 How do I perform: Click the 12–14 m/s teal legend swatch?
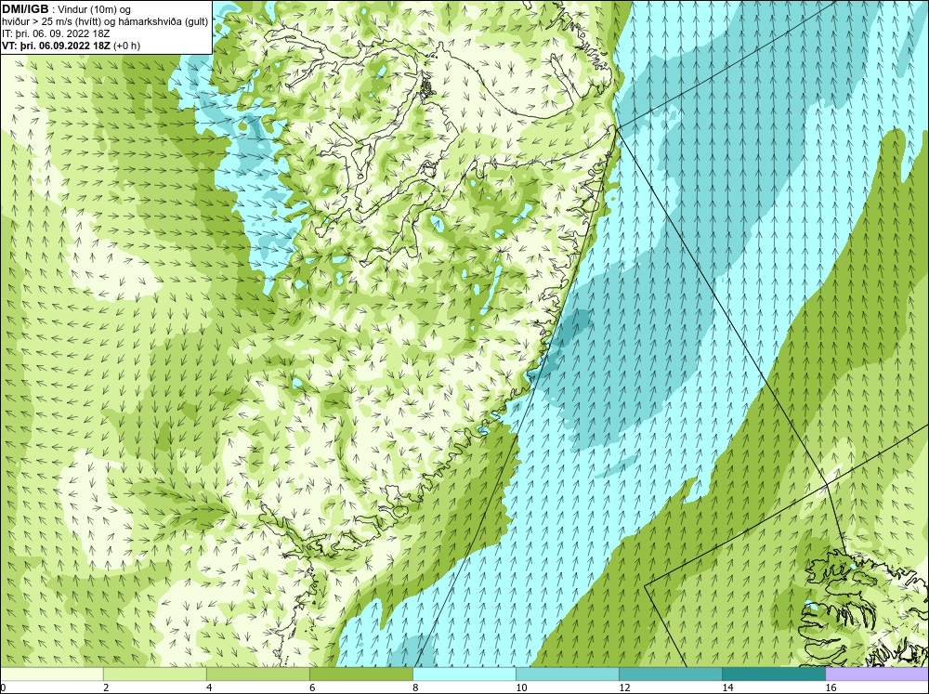pos(671,674)
